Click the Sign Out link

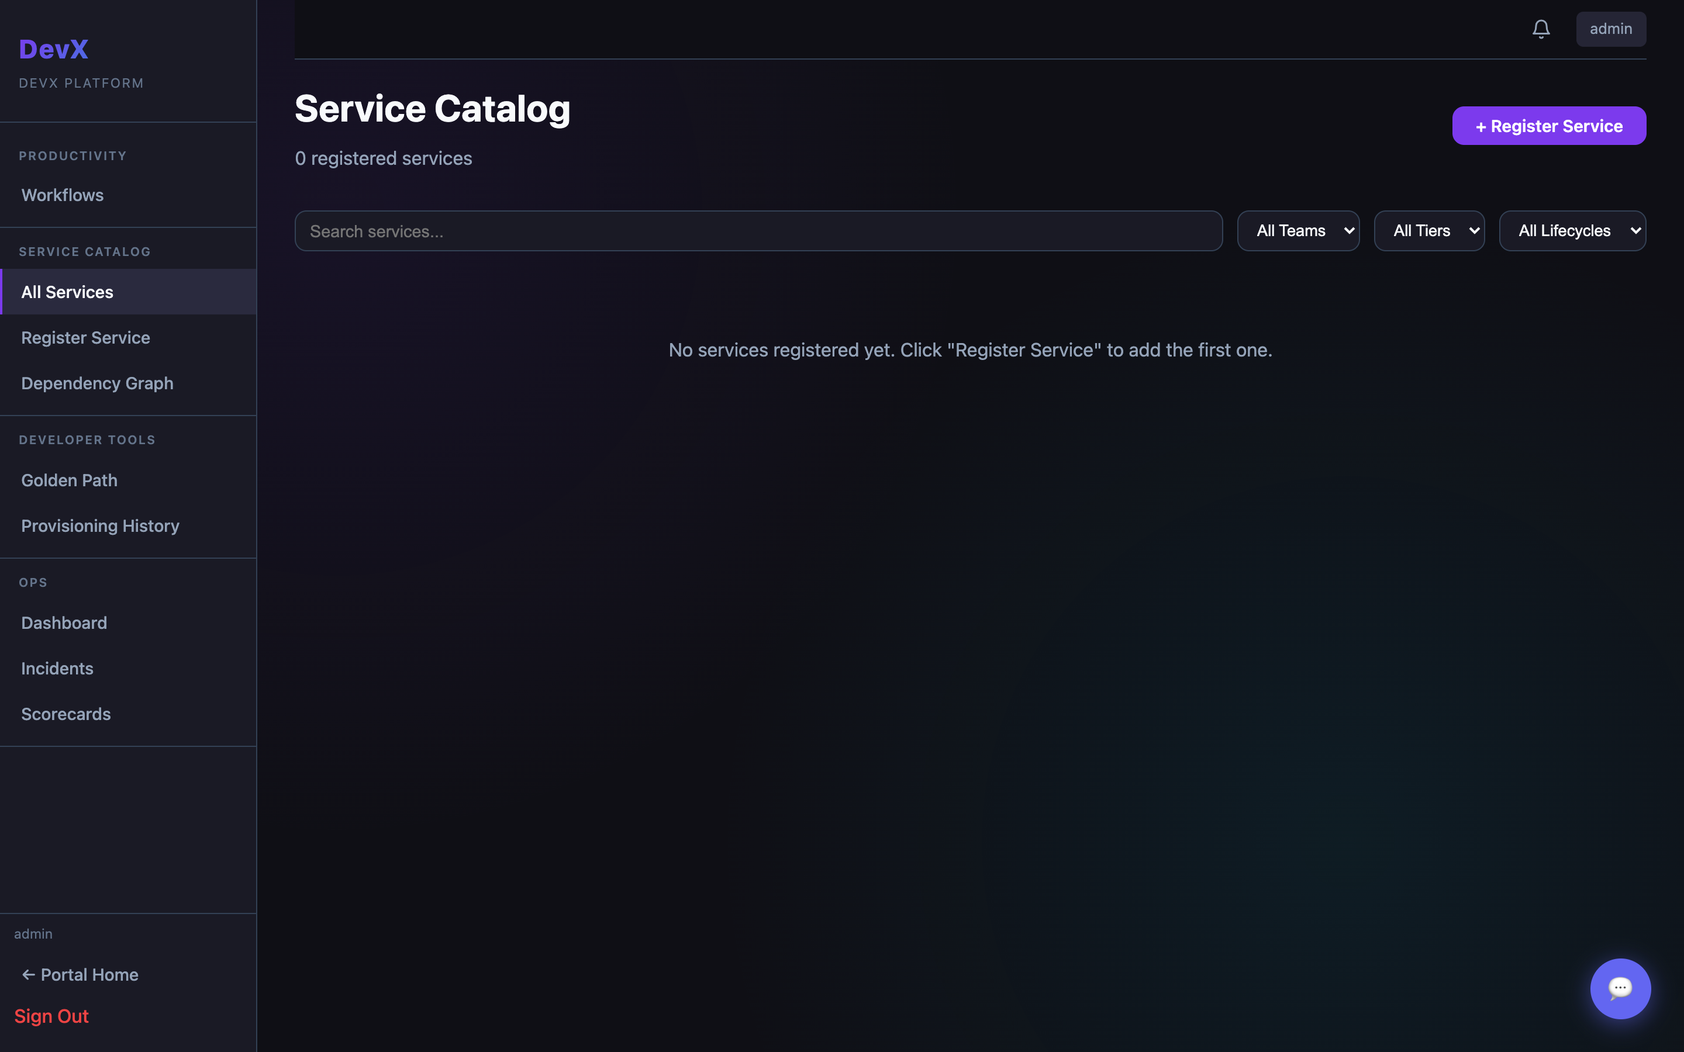(51, 1016)
